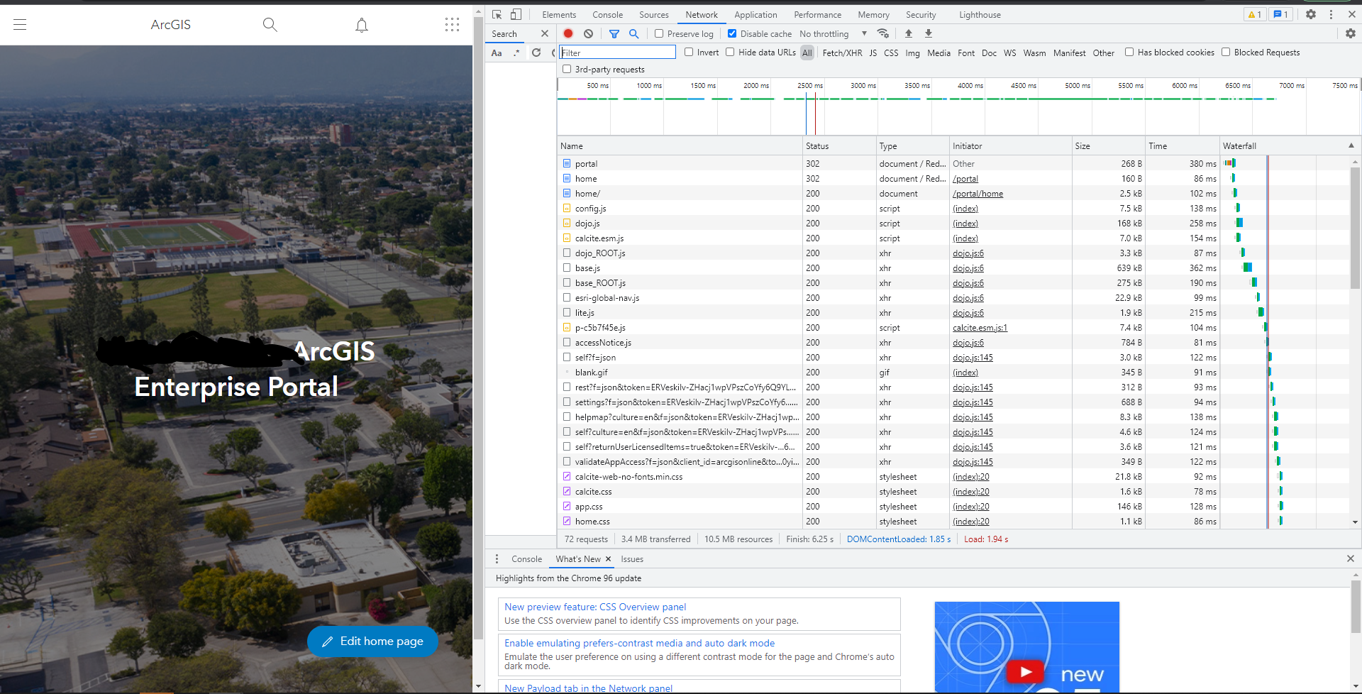Toggle the network filter funnel icon
Screen dimensions: 1362x694
coord(614,33)
